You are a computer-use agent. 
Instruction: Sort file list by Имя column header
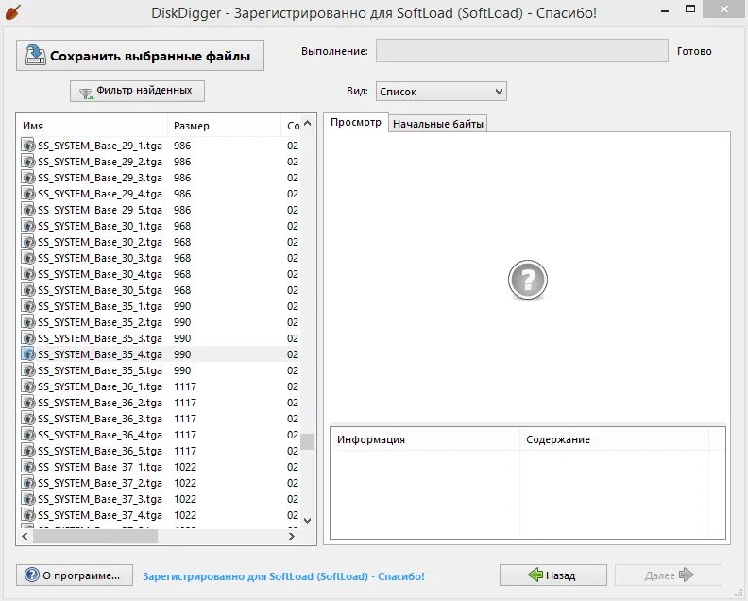(x=92, y=126)
